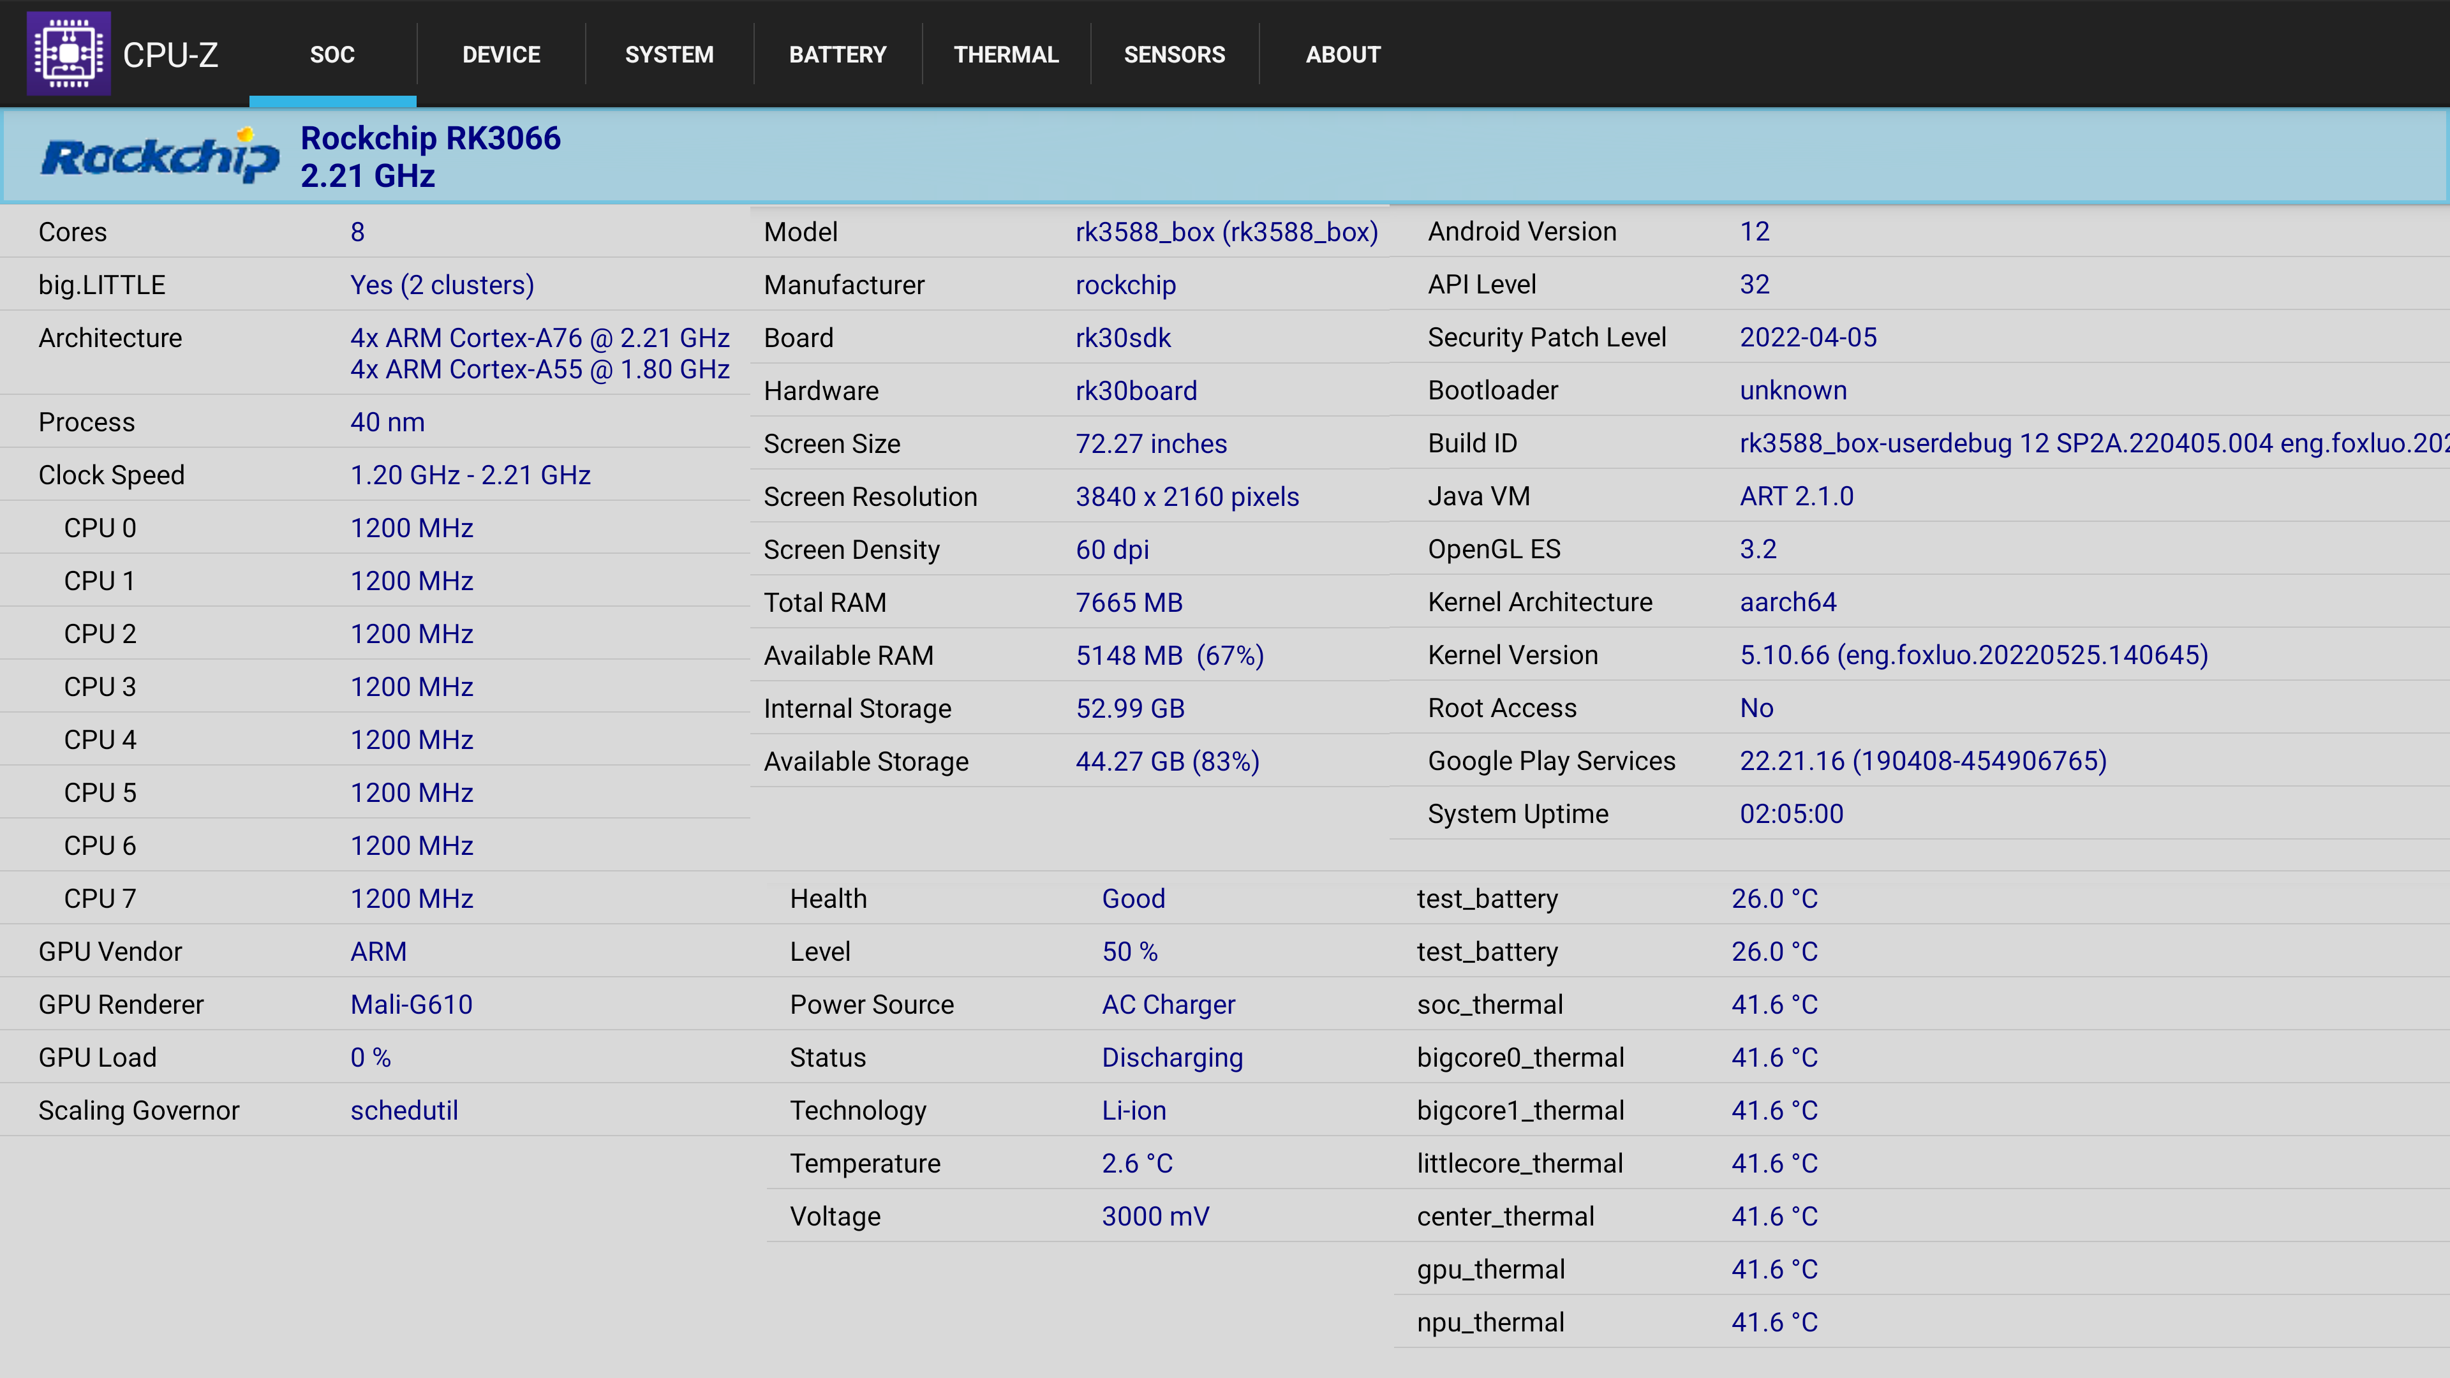Click the CPU-Z chip logo icon
2450x1378 pixels.
(68, 53)
